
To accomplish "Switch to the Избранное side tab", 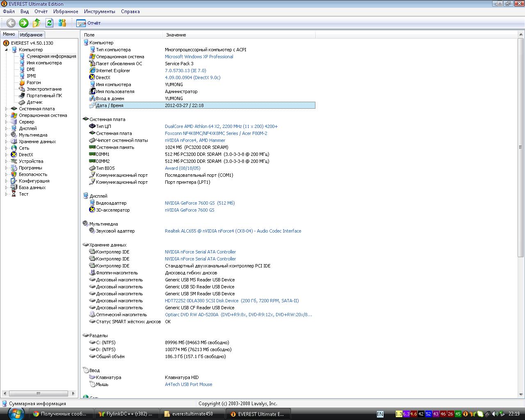I will click(31, 35).
